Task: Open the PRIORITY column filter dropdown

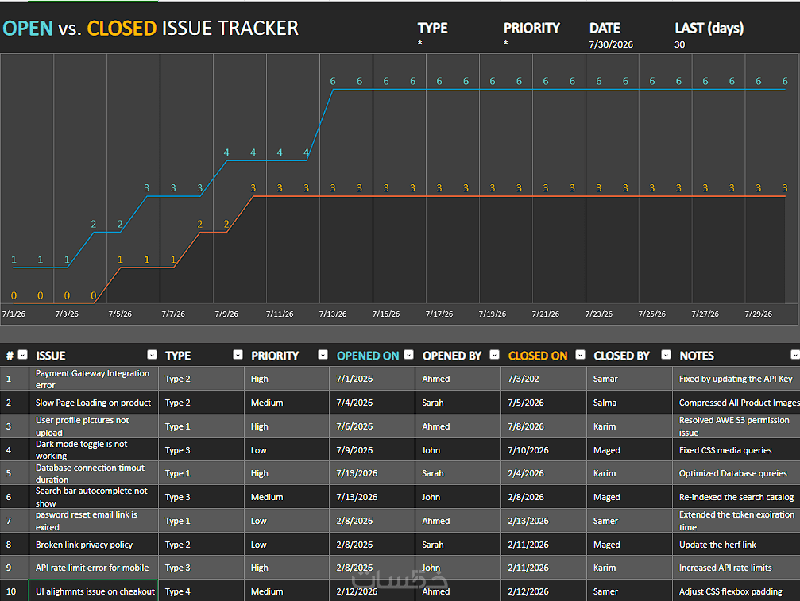Action: (x=323, y=355)
